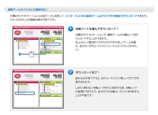
Task: Click the Lost Magic game icon in step 2 screenshot
Action: pos(45,89)
